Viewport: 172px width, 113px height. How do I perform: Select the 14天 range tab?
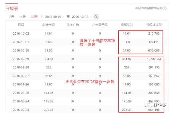tap(22, 17)
